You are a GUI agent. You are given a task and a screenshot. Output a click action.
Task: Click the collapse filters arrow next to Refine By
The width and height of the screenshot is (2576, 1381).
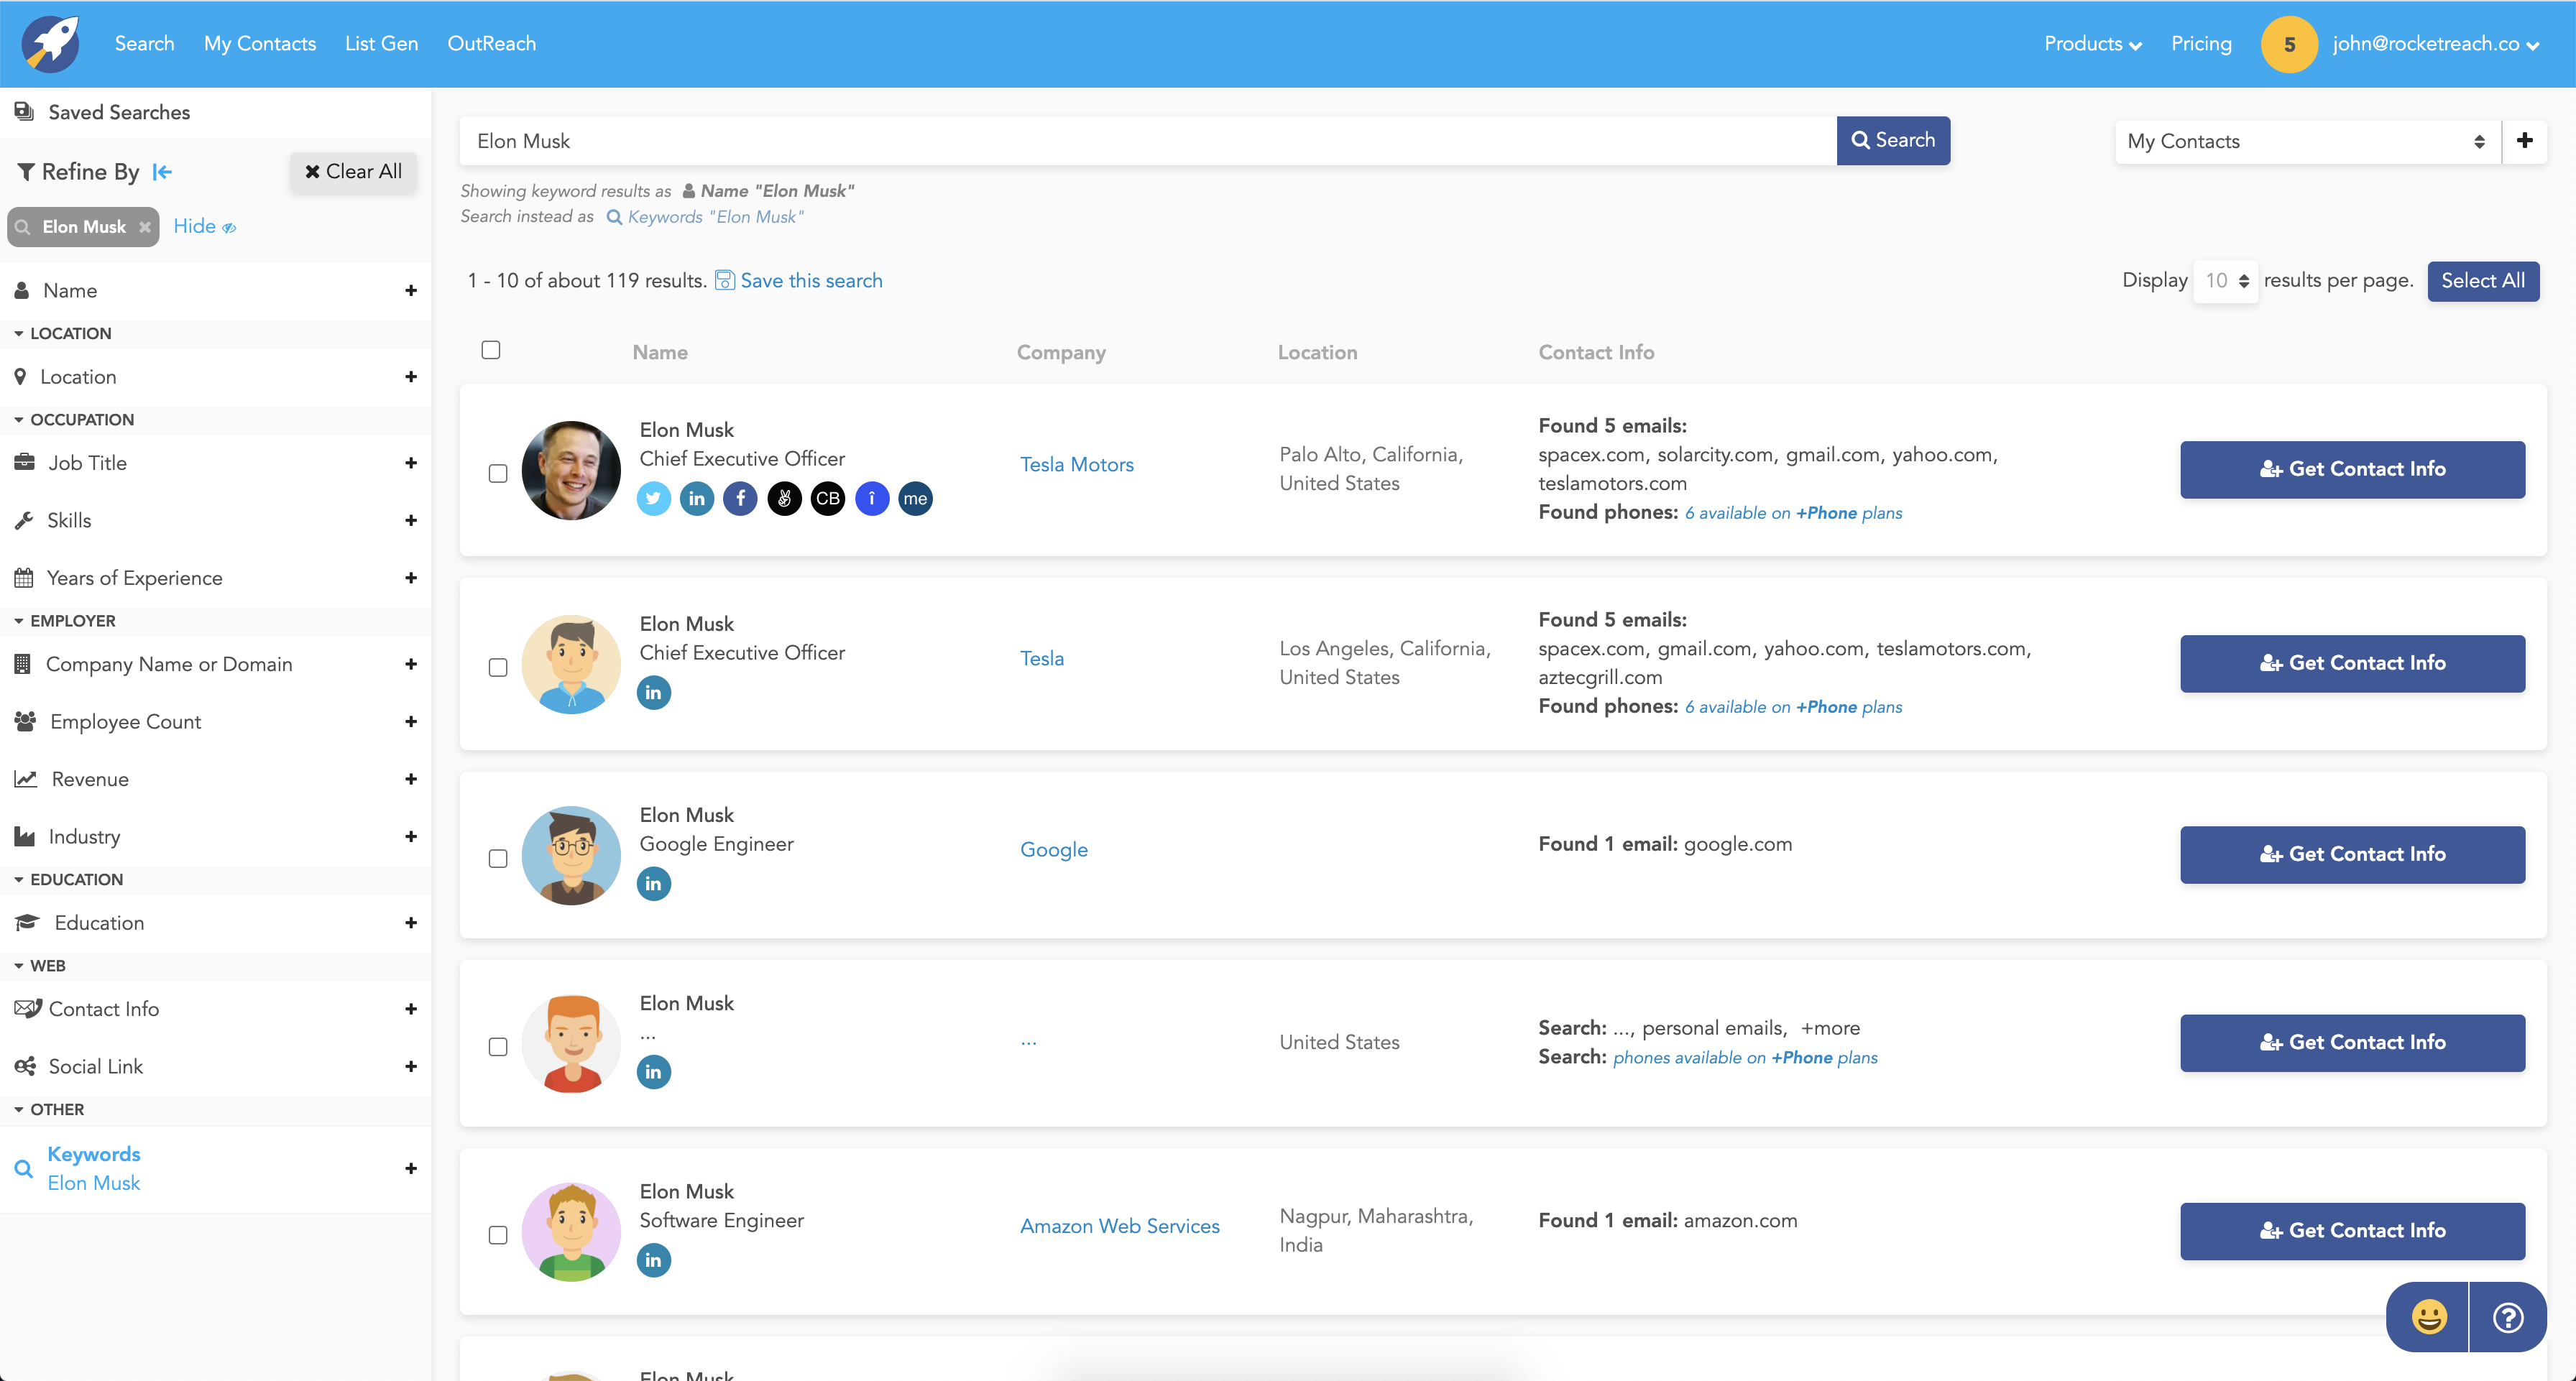pyautogui.click(x=162, y=172)
